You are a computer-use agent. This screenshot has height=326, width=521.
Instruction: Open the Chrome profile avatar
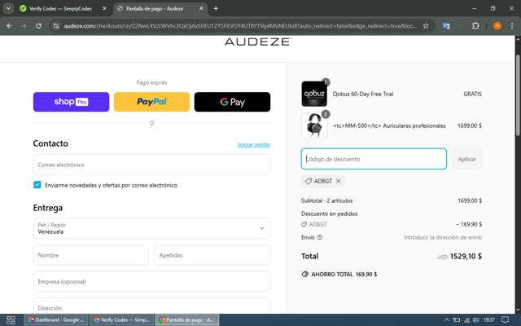click(x=497, y=25)
